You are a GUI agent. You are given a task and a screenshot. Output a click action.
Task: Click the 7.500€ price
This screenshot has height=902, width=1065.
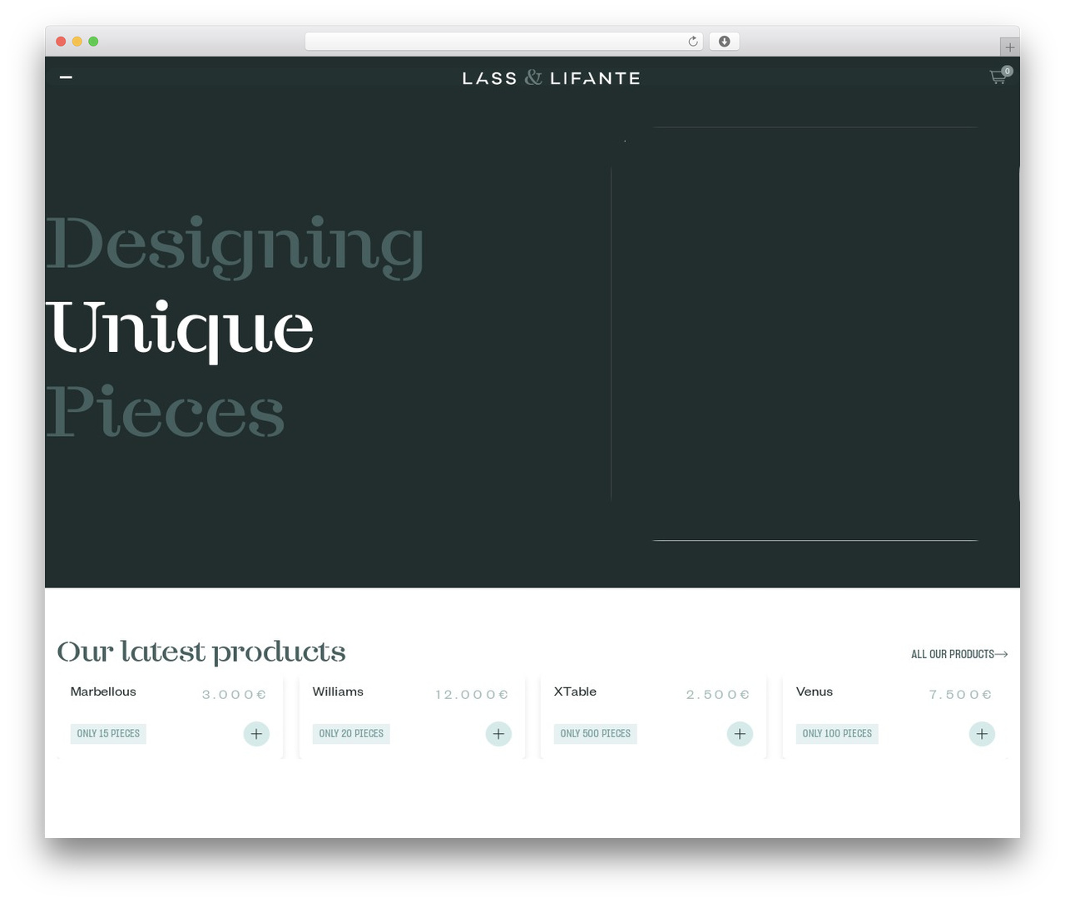click(x=960, y=695)
